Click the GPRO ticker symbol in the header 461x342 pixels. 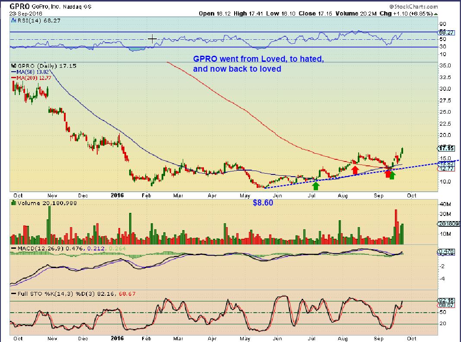[20, 6]
